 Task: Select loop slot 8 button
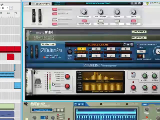pos(125,56)
